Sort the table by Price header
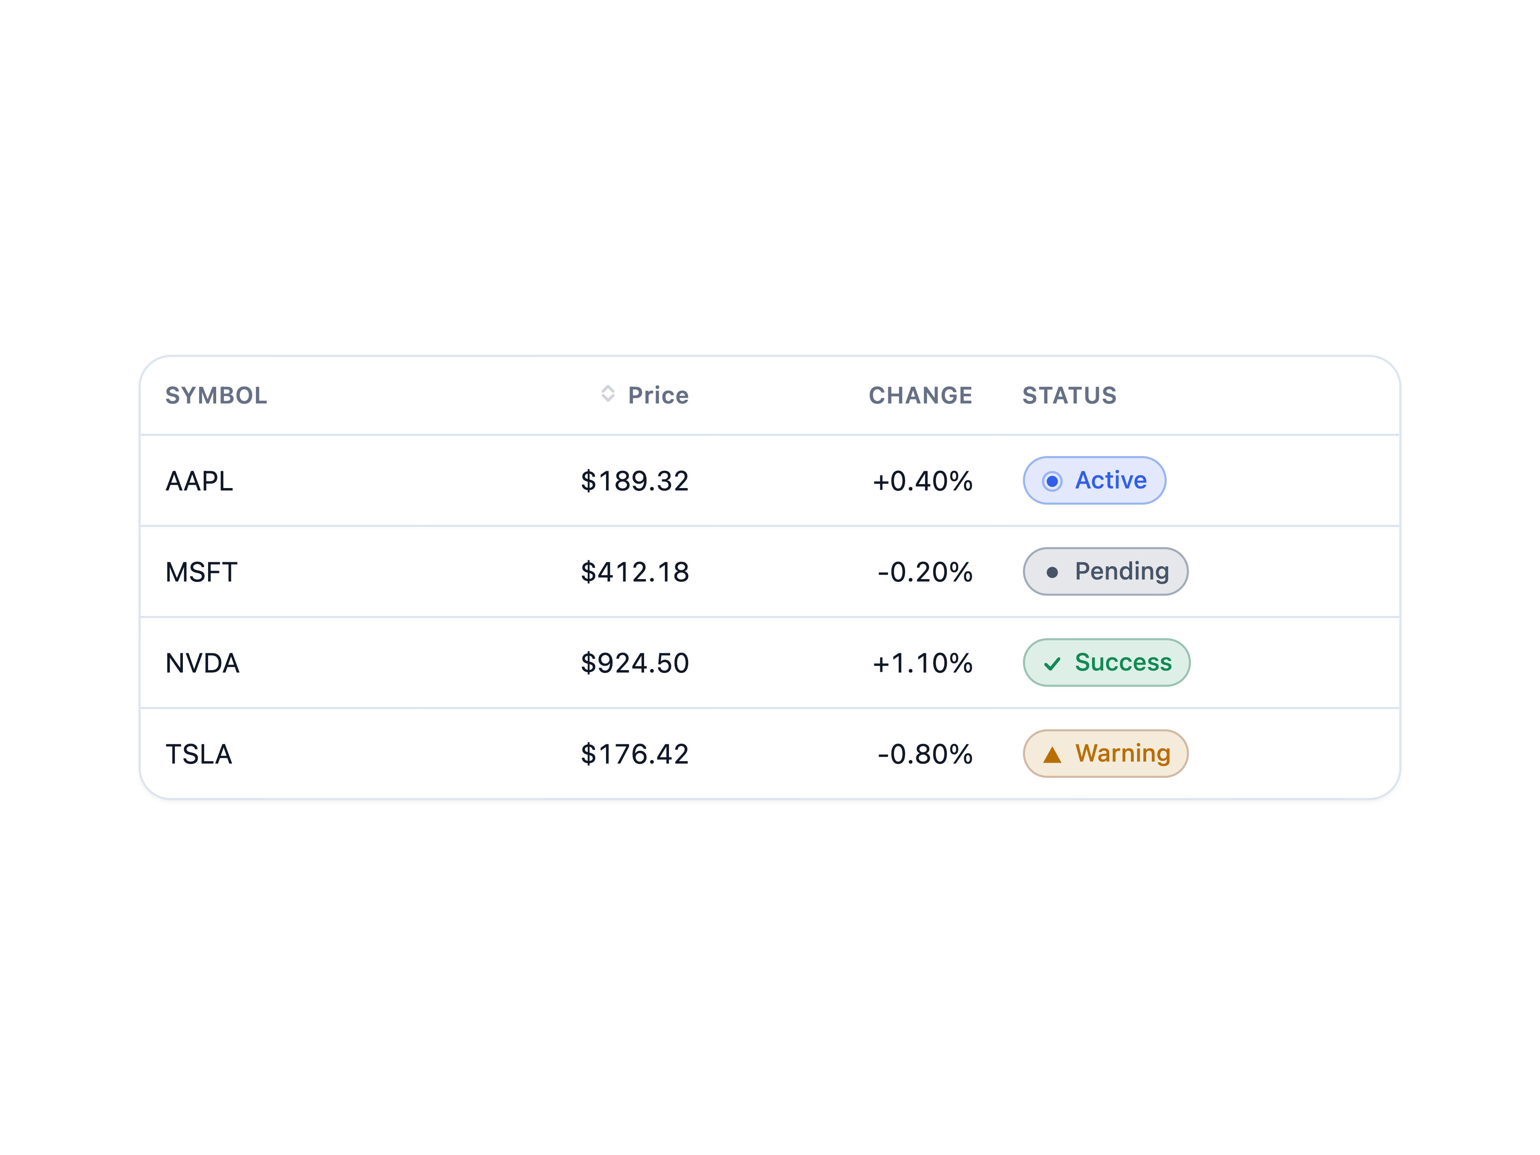Viewport: 1540px width, 1155px height. point(645,395)
